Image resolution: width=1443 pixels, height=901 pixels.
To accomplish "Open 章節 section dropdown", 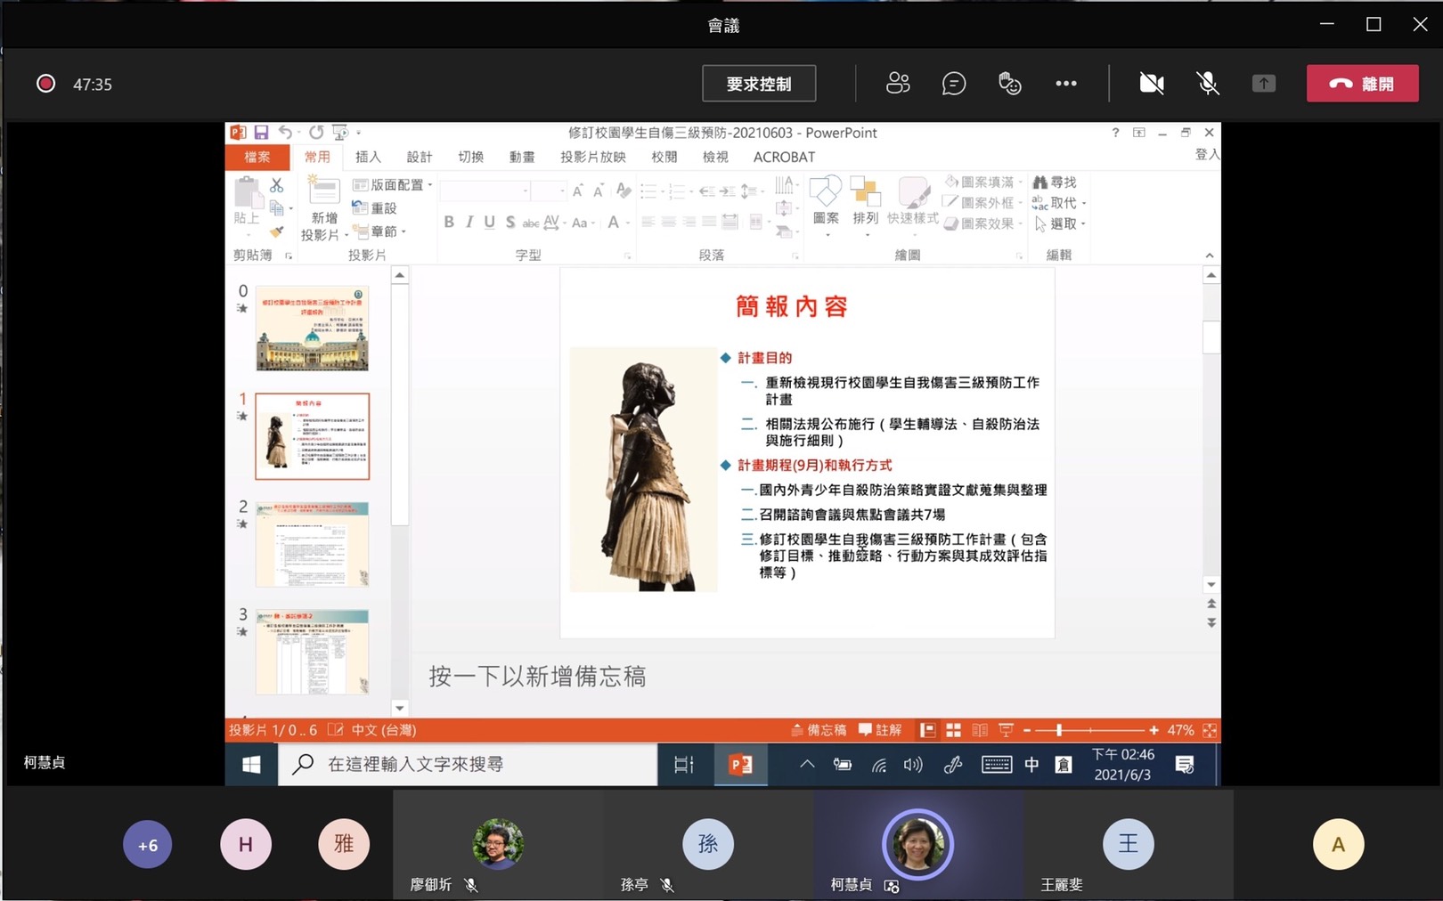I will 380,231.
